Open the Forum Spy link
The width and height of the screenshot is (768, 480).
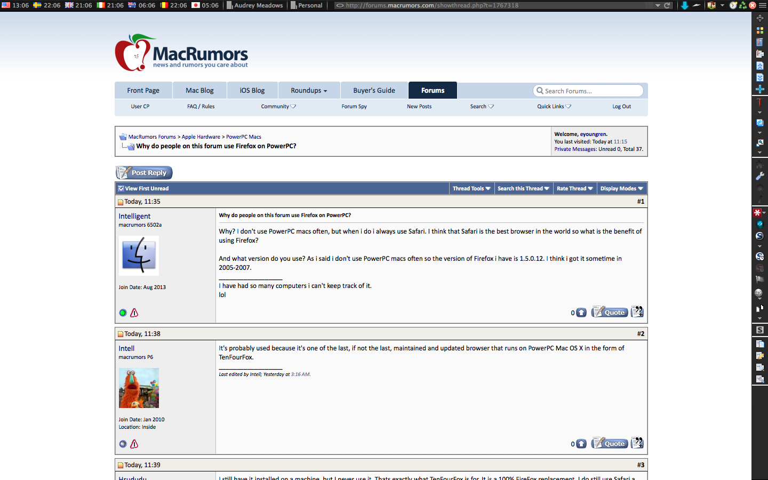(354, 107)
